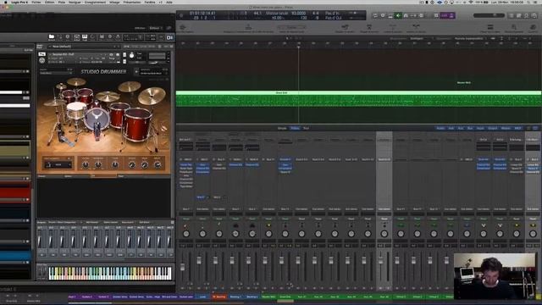Open media Browsers icon at control bar end
This screenshot has height=305, width=542.
[534, 15]
